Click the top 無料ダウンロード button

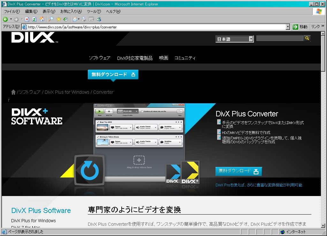point(113,75)
